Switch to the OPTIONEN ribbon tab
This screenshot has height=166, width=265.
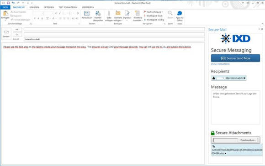pyautogui.click(x=49, y=7)
